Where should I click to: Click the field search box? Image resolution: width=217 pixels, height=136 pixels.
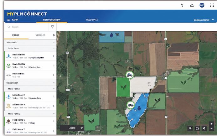pyautogui.click(x=27, y=27)
